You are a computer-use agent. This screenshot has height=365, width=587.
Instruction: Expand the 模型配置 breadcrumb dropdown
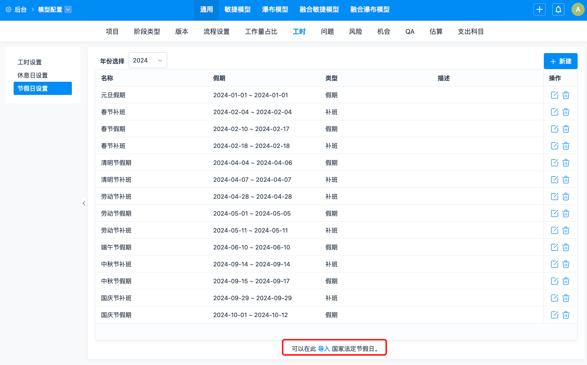[68, 9]
